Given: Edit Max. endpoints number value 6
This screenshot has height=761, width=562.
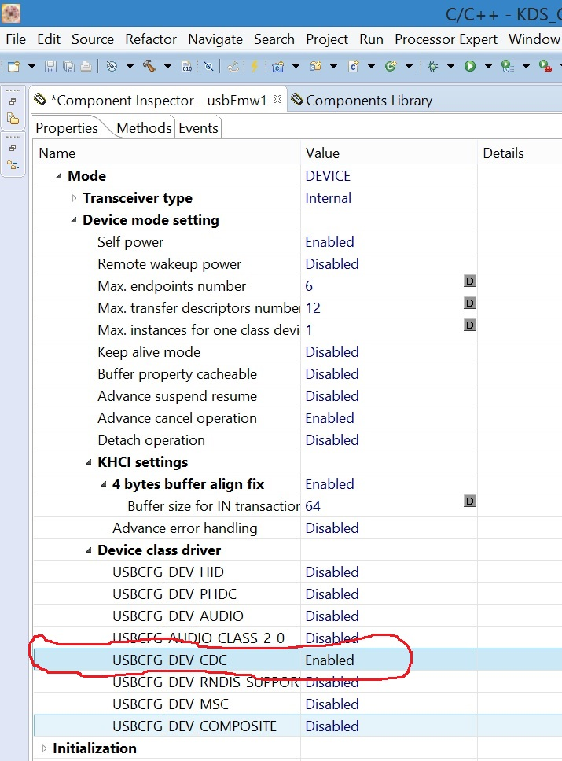Looking at the screenshot, I should pos(309,286).
